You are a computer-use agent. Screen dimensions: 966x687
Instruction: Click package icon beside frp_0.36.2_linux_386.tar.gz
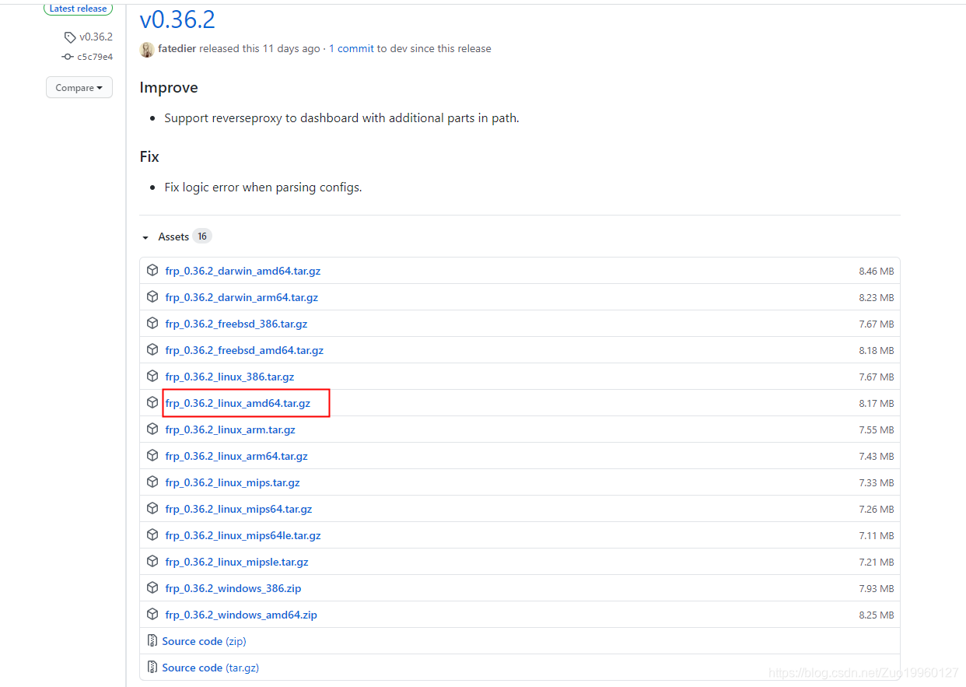tap(152, 377)
